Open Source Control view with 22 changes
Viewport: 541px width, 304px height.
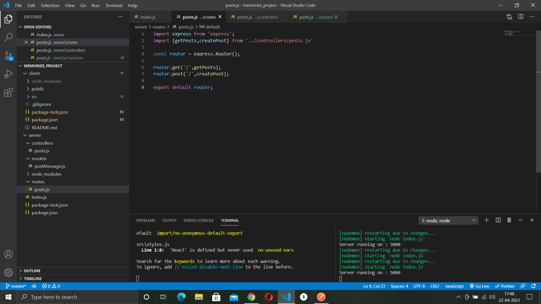coord(8,56)
